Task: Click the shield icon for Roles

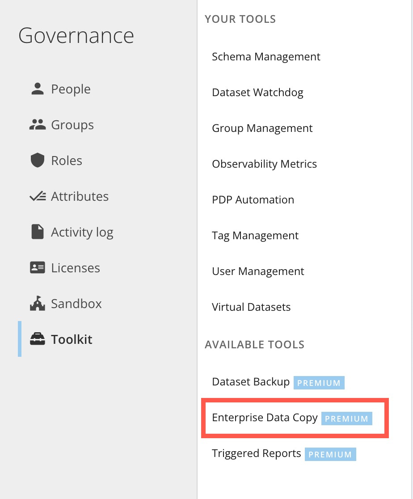Action: (37, 160)
